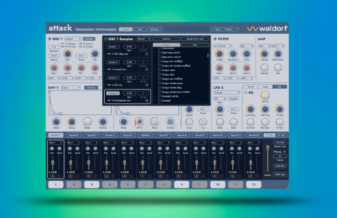Open the Clip drive type dropdown
The width and height of the screenshot is (337, 218).
pyautogui.click(x=246, y=46)
